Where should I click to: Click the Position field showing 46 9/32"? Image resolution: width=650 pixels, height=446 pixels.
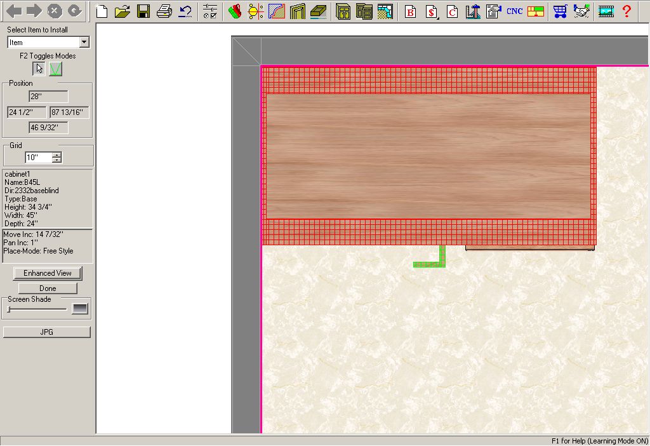coord(48,127)
